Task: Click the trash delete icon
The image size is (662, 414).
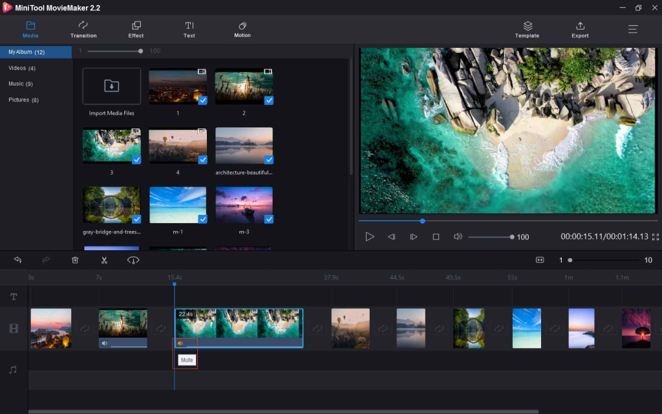Action: coord(75,260)
